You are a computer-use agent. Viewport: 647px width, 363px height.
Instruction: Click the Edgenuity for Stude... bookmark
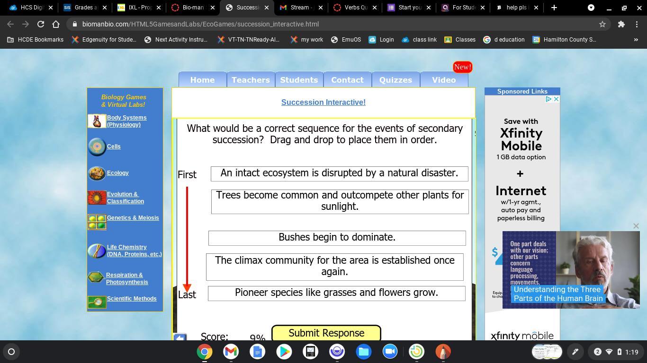(104, 40)
